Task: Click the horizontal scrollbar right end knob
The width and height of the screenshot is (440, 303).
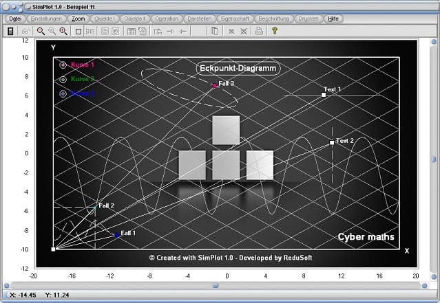Action: 425,286
